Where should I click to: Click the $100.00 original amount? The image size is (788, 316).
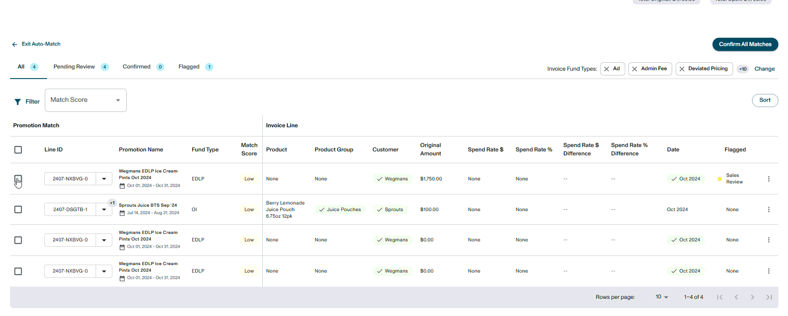429,209
